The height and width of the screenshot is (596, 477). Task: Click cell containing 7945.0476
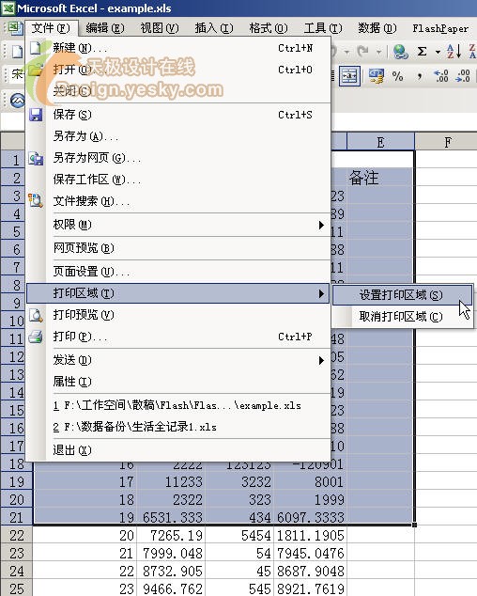tap(311, 554)
